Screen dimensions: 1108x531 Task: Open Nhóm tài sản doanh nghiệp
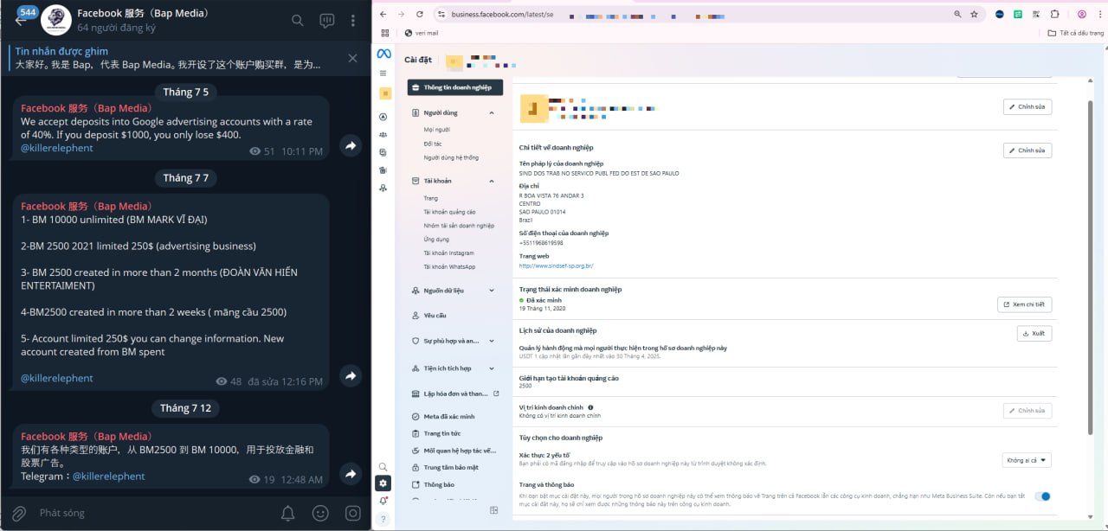pos(459,226)
